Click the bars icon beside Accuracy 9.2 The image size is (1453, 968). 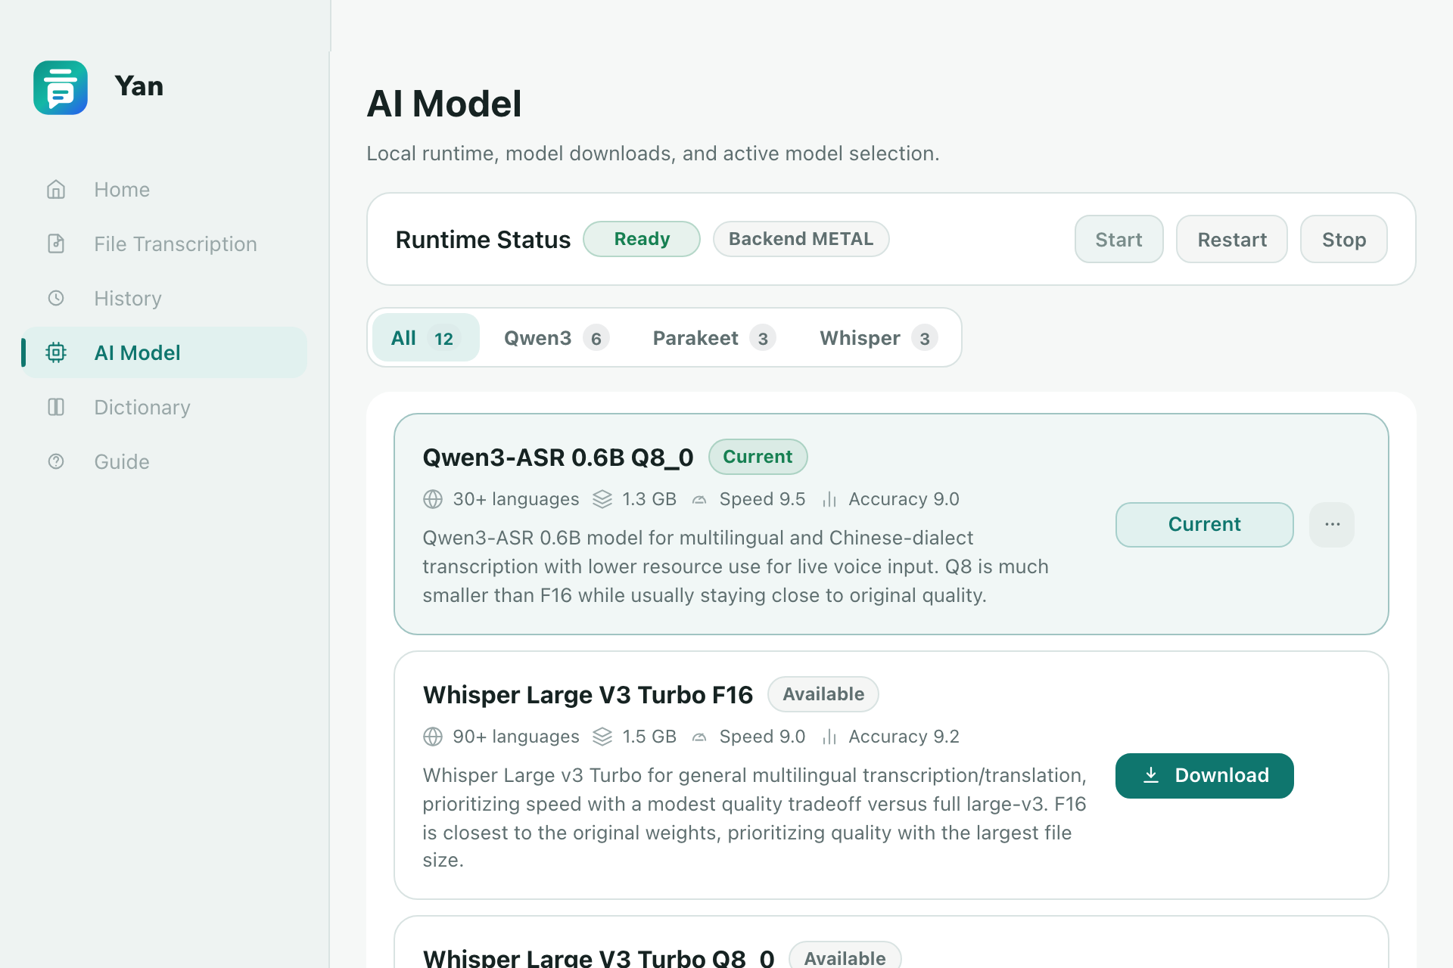(x=829, y=737)
